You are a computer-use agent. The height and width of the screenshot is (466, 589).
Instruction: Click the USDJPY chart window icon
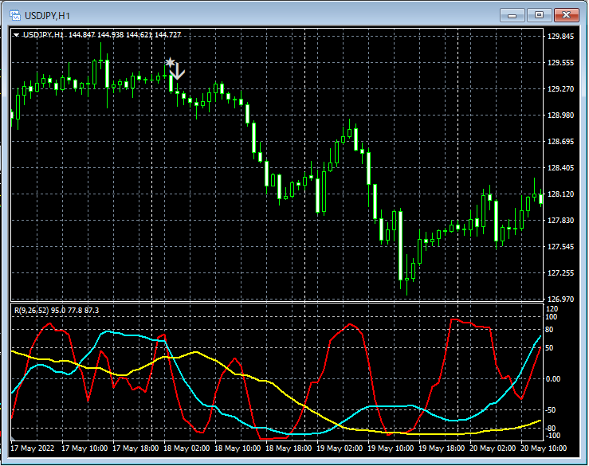click(15, 15)
